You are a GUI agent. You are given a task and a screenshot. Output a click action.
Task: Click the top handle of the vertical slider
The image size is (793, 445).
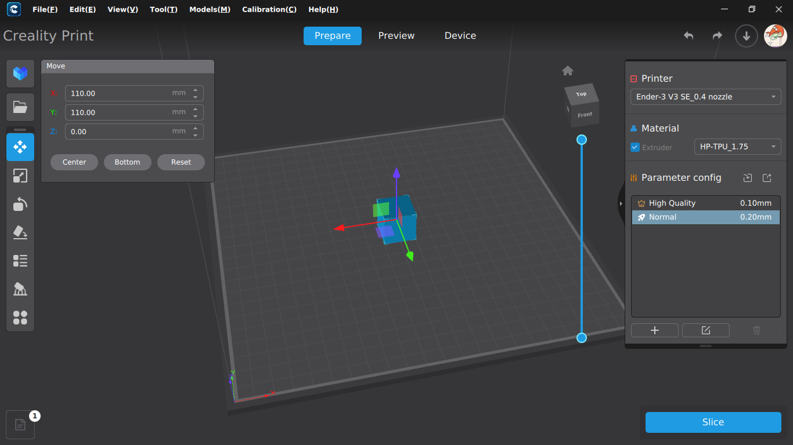point(582,140)
